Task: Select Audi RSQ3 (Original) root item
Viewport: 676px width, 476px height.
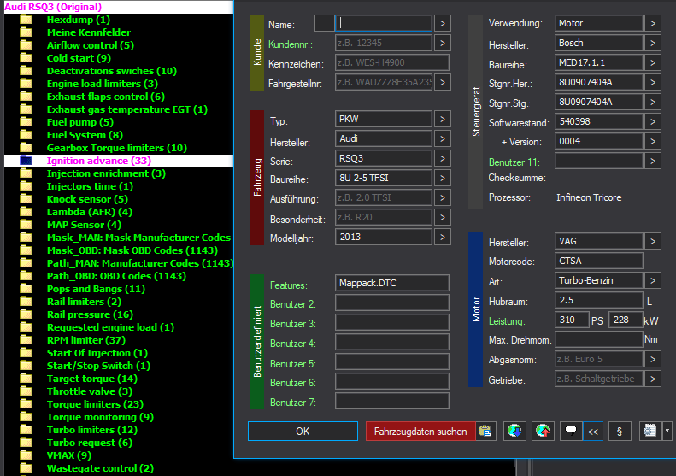Action: [x=53, y=7]
